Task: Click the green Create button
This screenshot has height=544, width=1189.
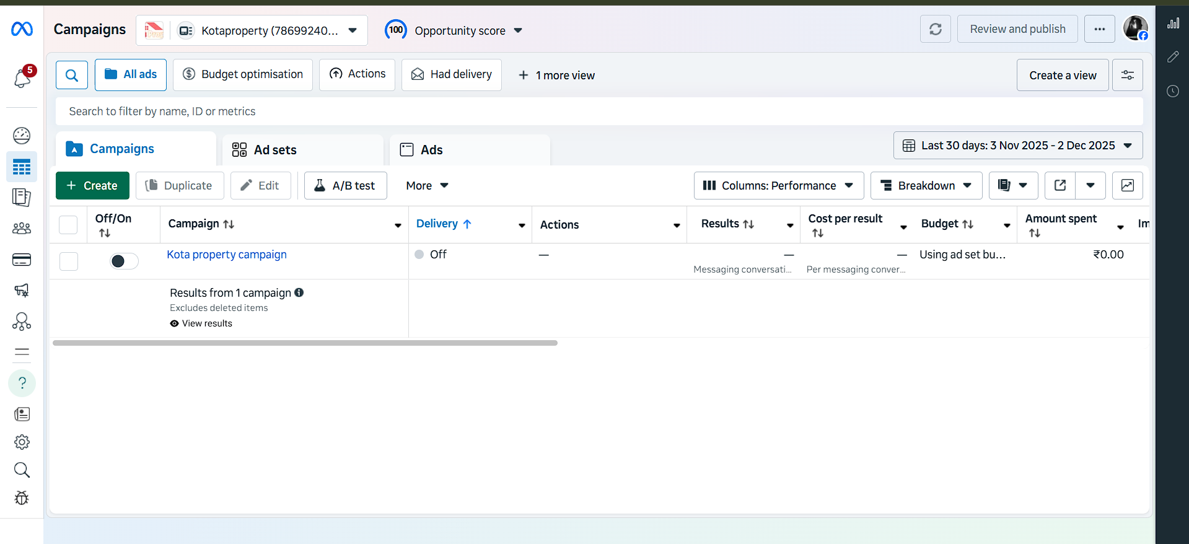Action: [x=92, y=185]
